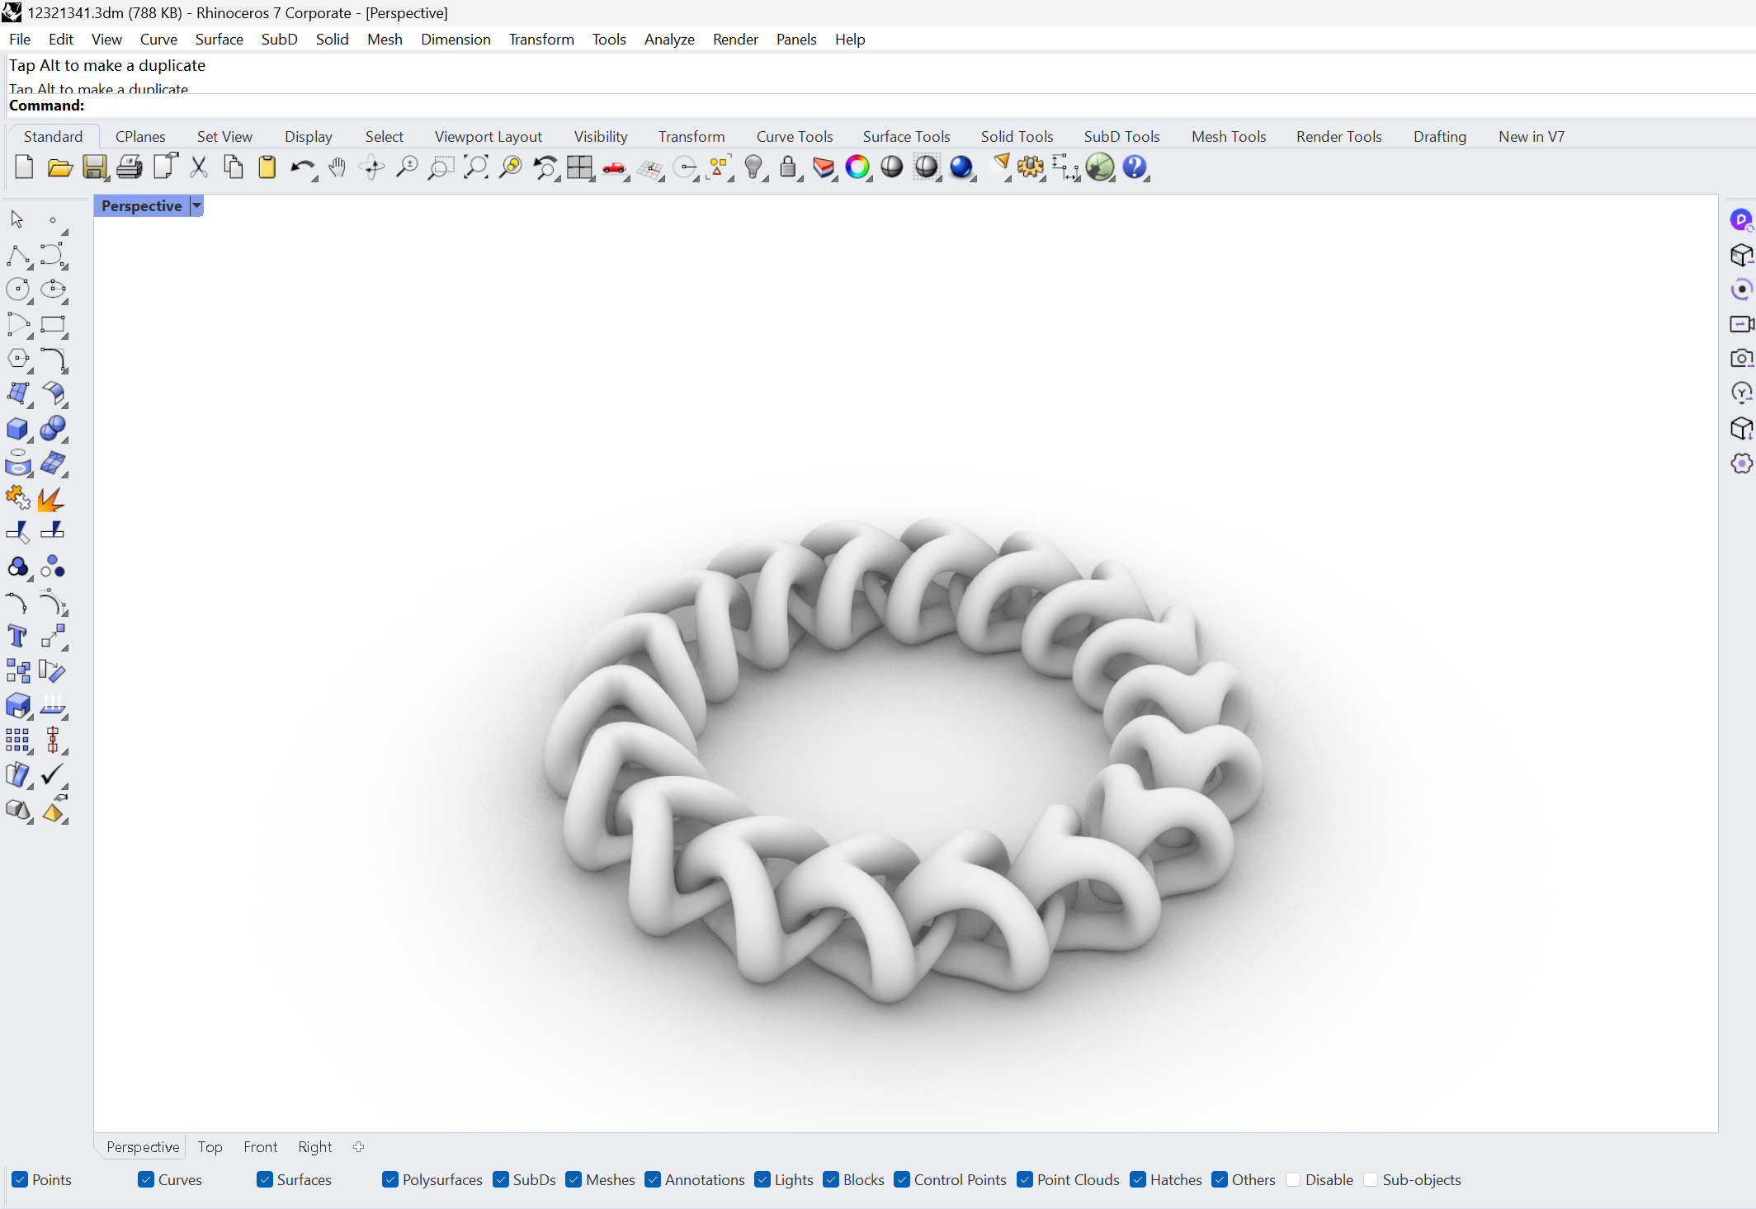
Task: Switch to the Top viewport tab
Action: click(210, 1146)
